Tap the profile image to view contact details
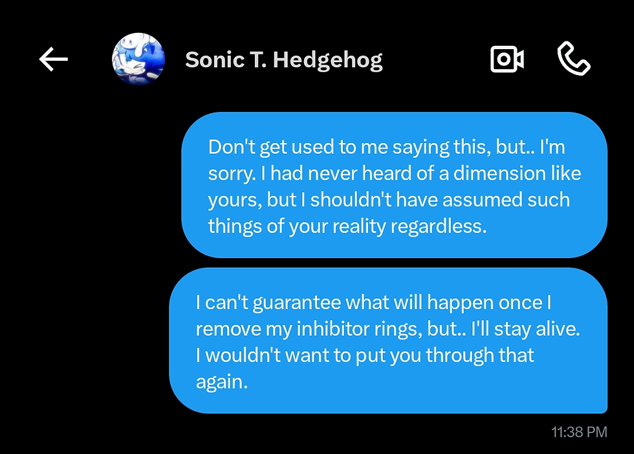 coord(139,60)
